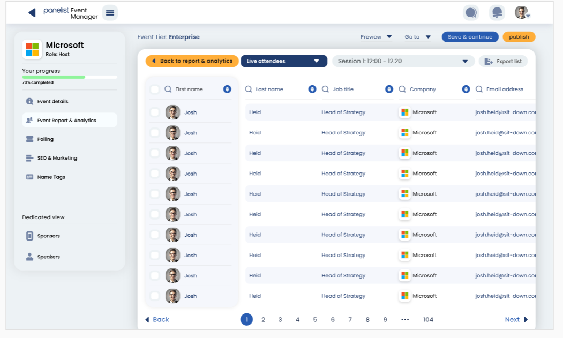Click the back arrow beside the Panelist logo

pyautogui.click(x=32, y=12)
